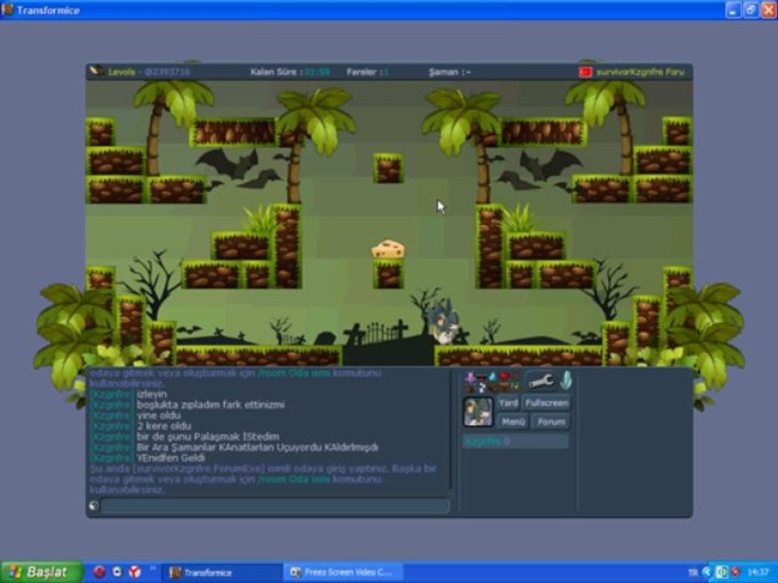Click the Fareler count label
The height and width of the screenshot is (583, 778).
(367, 72)
